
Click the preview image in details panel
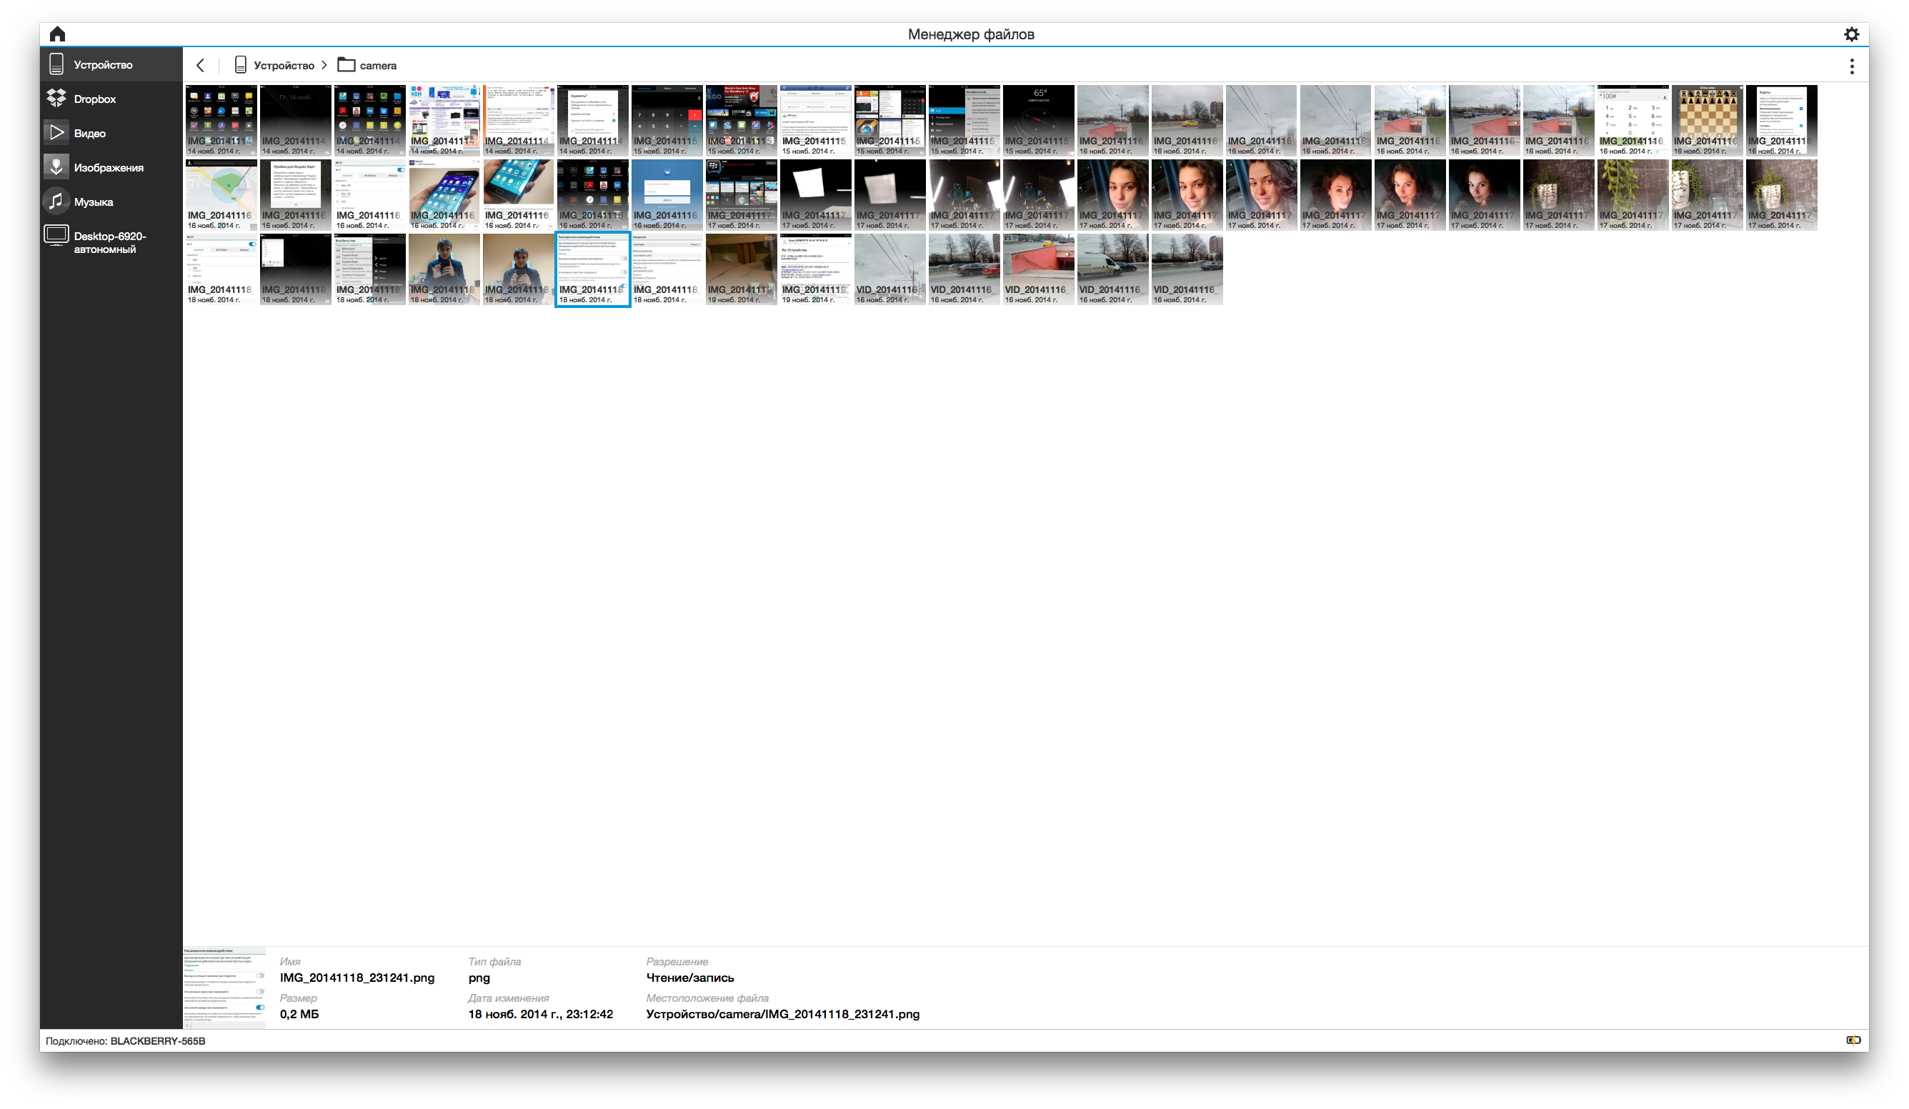(224, 987)
